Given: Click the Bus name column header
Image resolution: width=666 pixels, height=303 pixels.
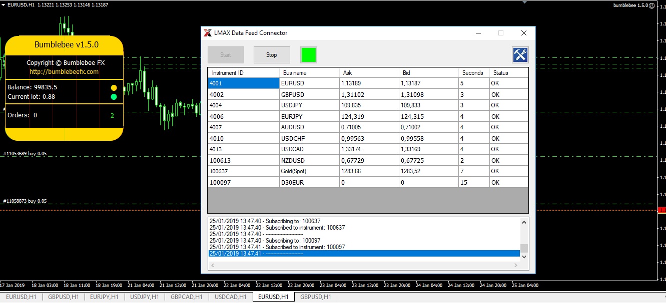Looking at the screenshot, I should pyautogui.click(x=309, y=73).
